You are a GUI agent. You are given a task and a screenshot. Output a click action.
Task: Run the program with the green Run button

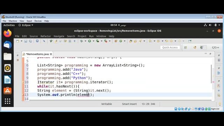pyautogui.click(x=90, y=41)
